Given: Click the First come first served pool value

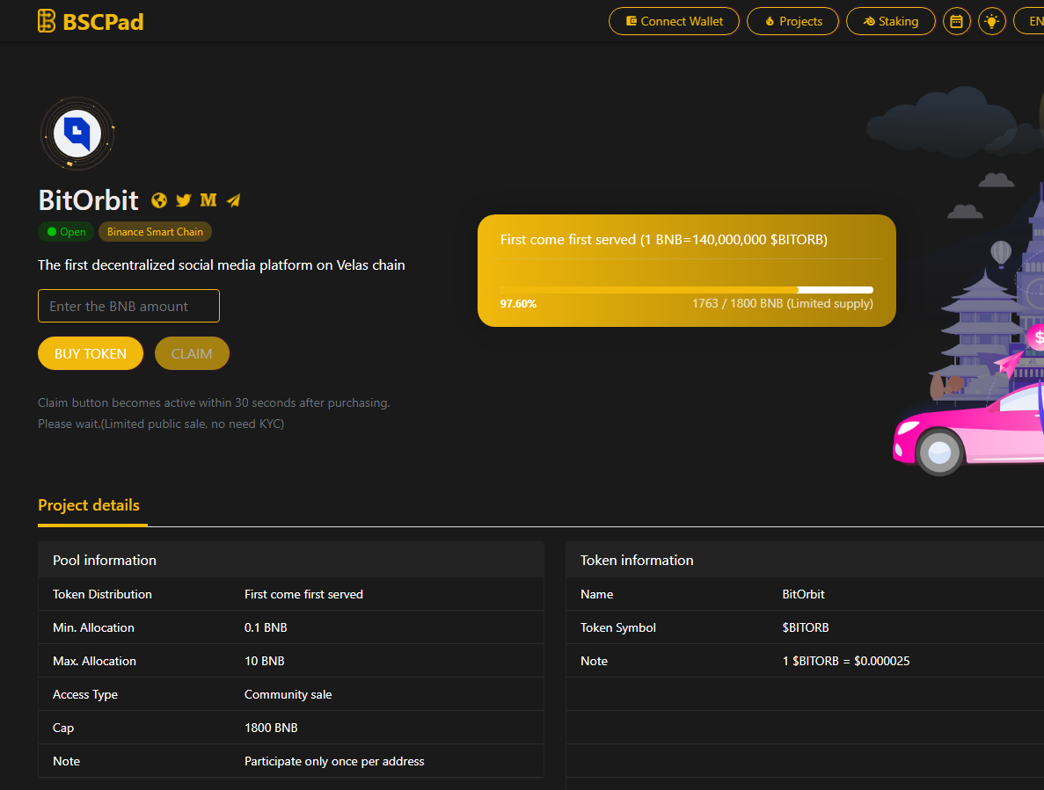Looking at the screenshot, I should pyautogui.click(x=303, y=595).
